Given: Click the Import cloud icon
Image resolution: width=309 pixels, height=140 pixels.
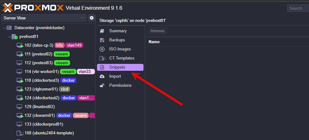Looking at the screenshot, I should coord(102,76).
